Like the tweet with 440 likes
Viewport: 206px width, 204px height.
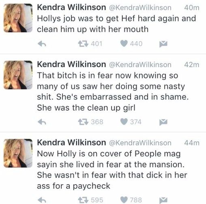click(124, 44)
